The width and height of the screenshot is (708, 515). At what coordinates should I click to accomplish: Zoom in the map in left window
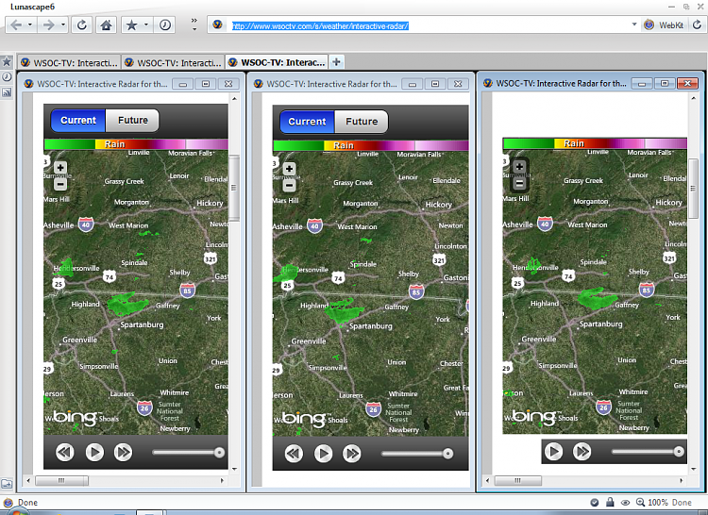pos(60,168)
